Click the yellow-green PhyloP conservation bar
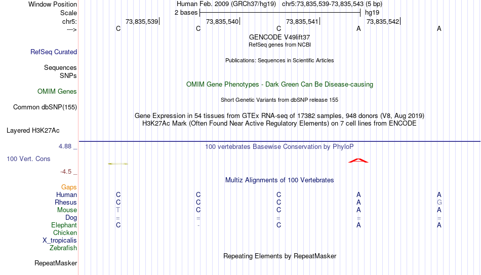Screen dimensions: 481x275 tap(118, 164)
